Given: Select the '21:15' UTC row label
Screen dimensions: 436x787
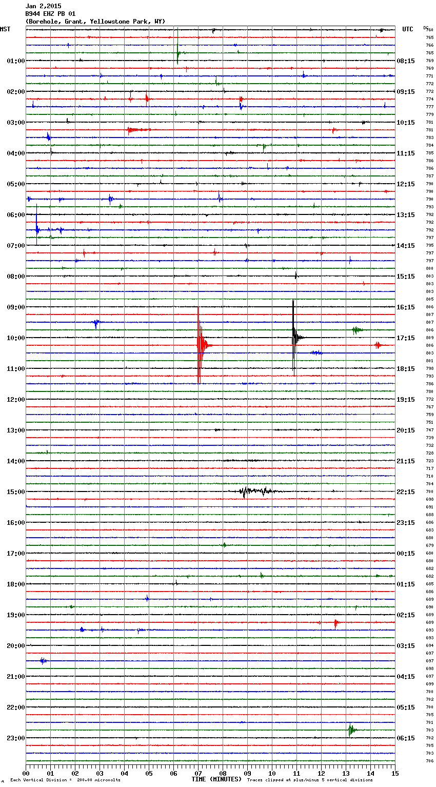Looking at the screenshot, I should (406, 461).
